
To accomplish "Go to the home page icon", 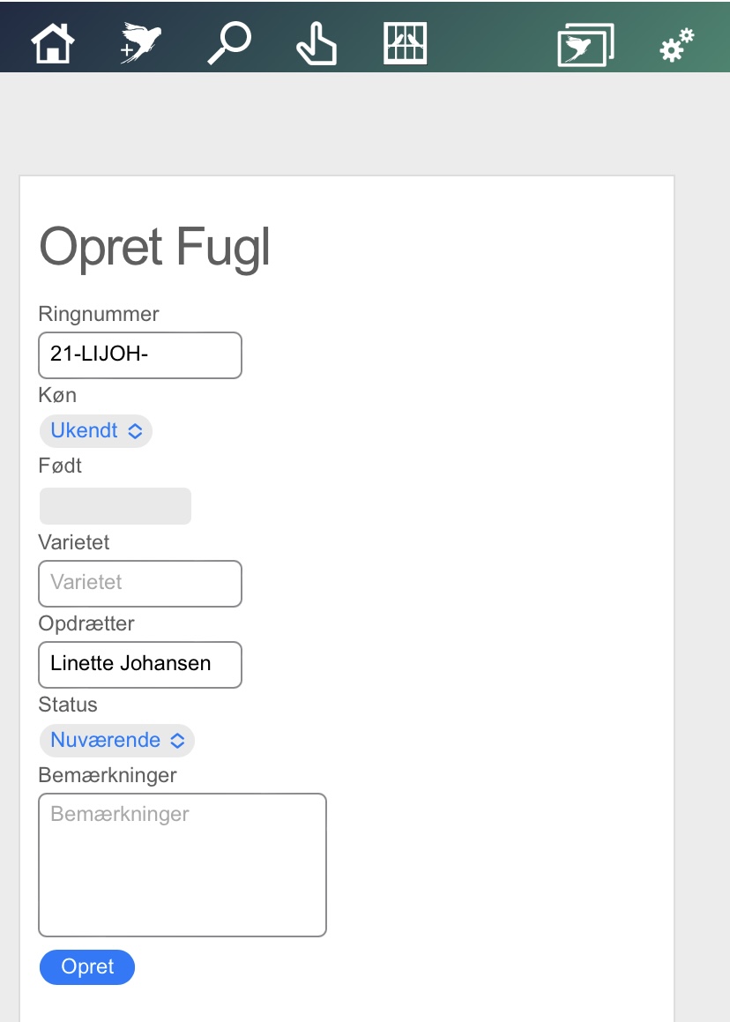I will pyautogui.click(x=53, y=43).
